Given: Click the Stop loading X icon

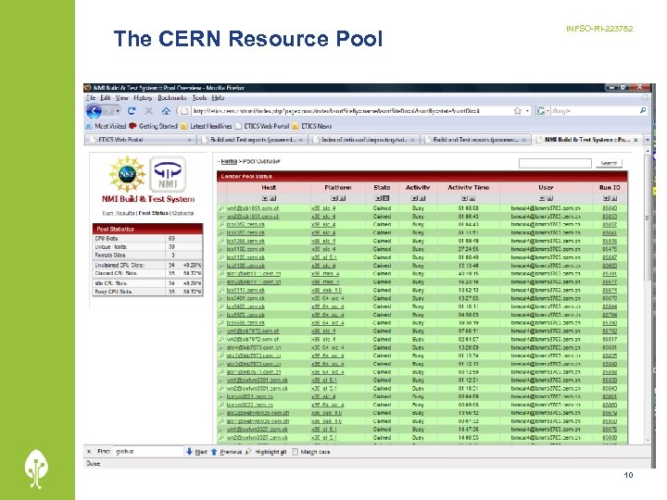Looking at the screenshot, I should tap(149, 111).
